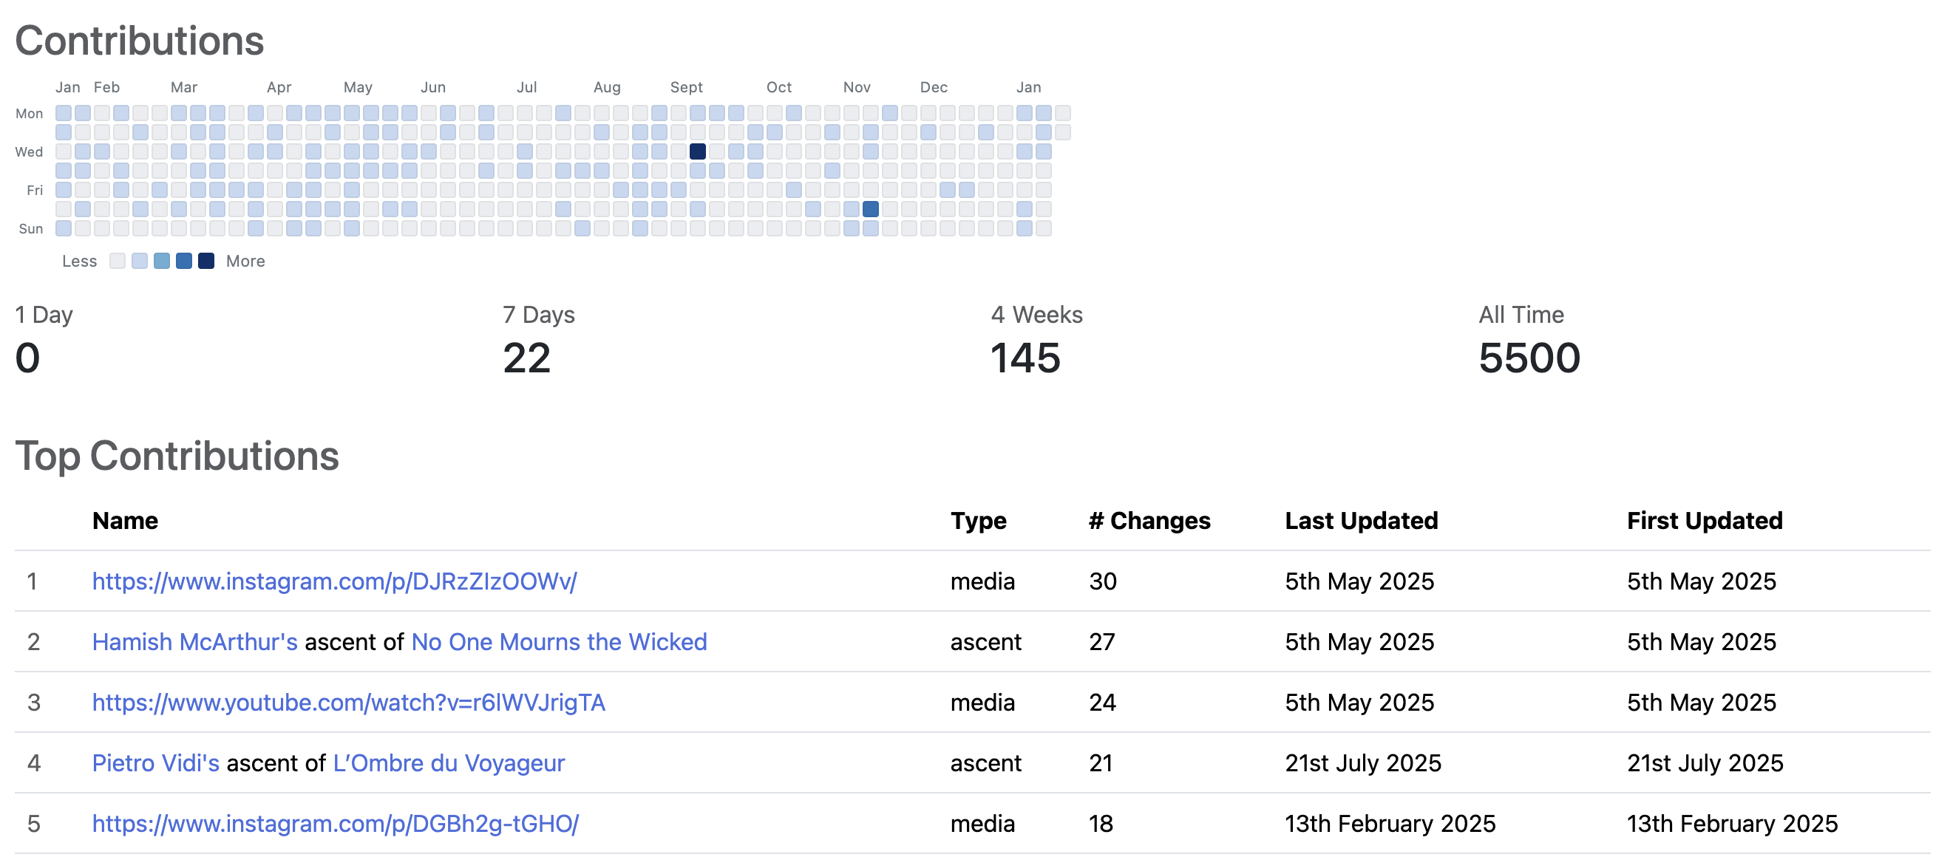
Task: Select the dark blue cell in November row
Action: coord(870,210)
